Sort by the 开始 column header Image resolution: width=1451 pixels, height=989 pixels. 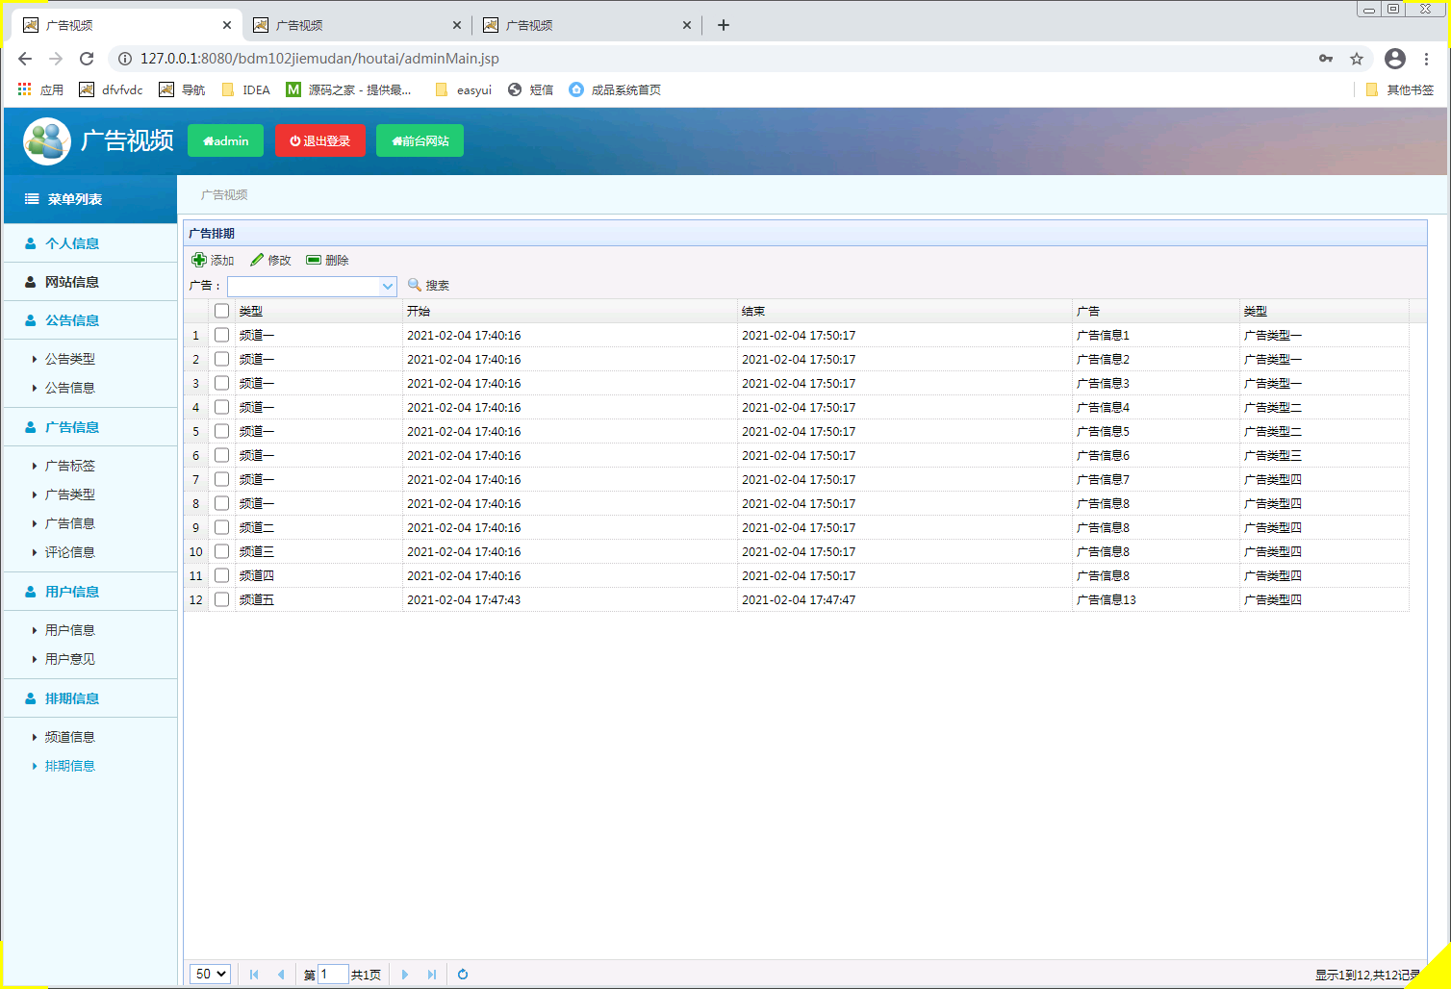[x=570, y=311]
